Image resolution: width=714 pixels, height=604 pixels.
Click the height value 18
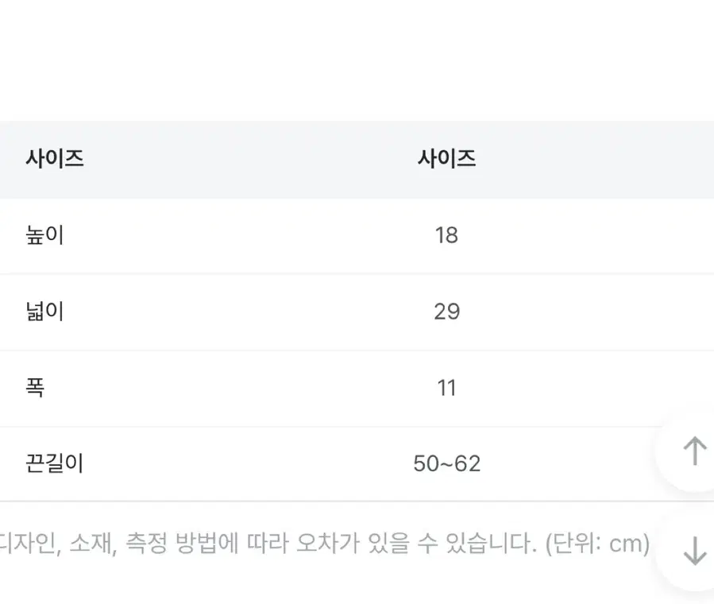[x=446, y=235]
